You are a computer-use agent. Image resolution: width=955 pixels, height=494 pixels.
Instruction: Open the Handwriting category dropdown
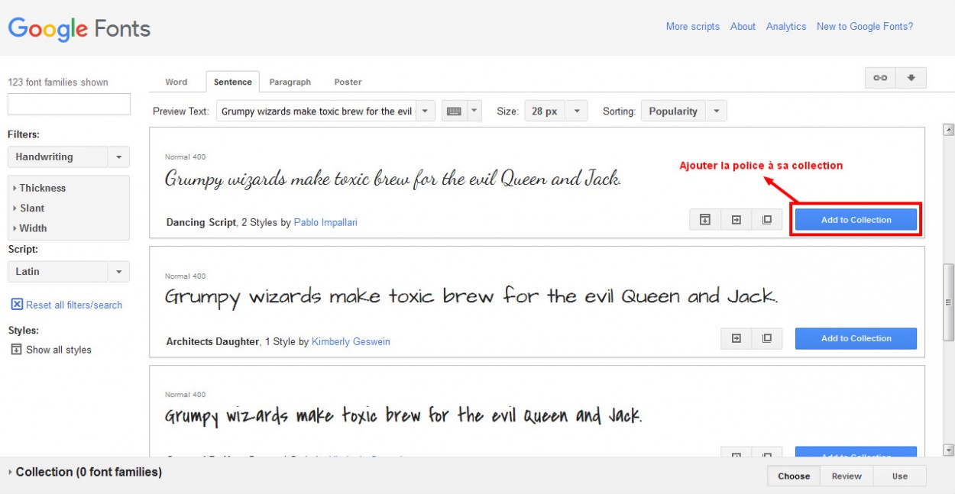tap(68, 157)
